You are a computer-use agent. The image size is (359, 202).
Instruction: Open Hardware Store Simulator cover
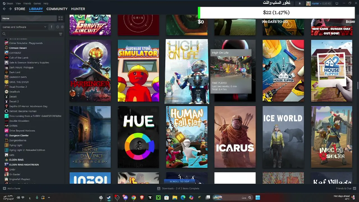pos(138,71)
